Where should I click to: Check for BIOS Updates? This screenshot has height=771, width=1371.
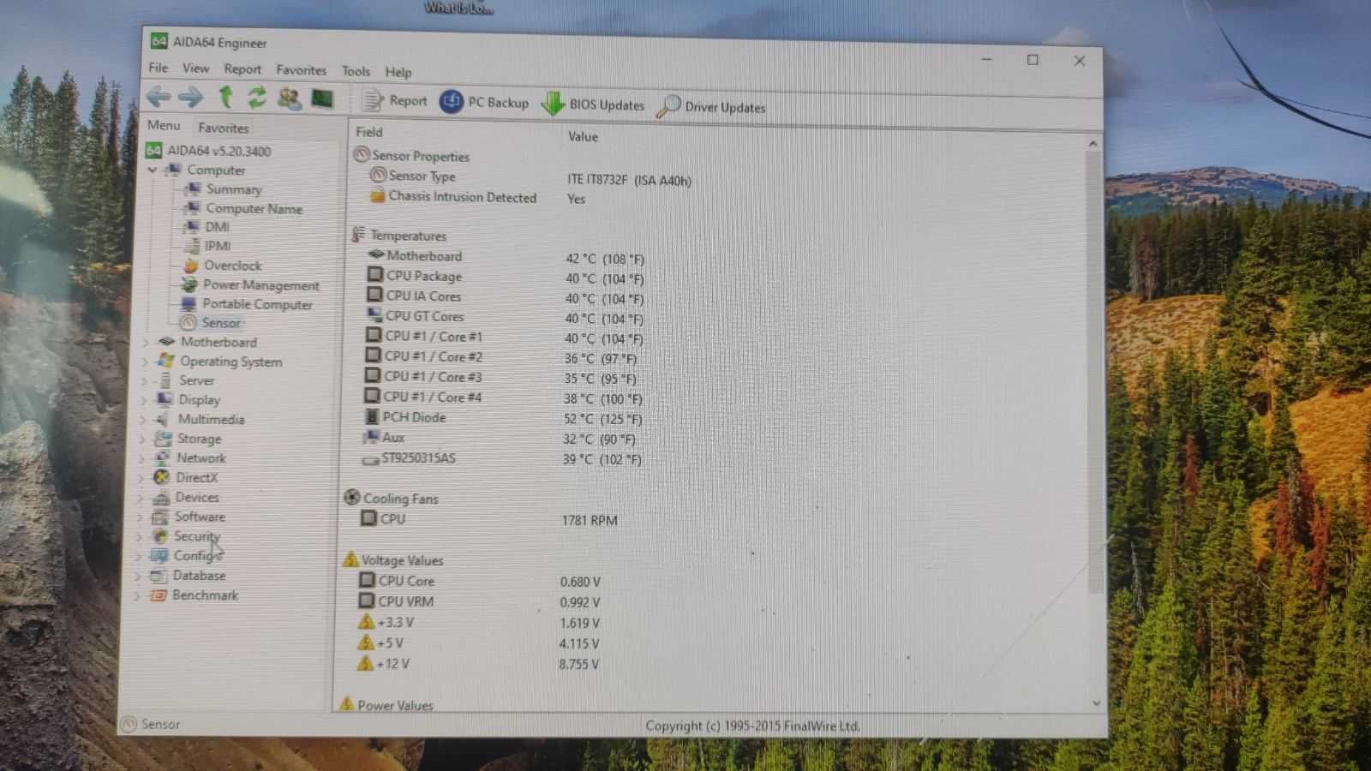[593, 105]
